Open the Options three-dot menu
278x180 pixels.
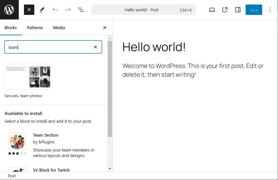click(270, 10)
